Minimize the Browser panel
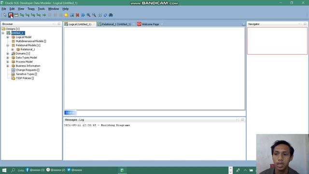 click(x=54, y=24)
